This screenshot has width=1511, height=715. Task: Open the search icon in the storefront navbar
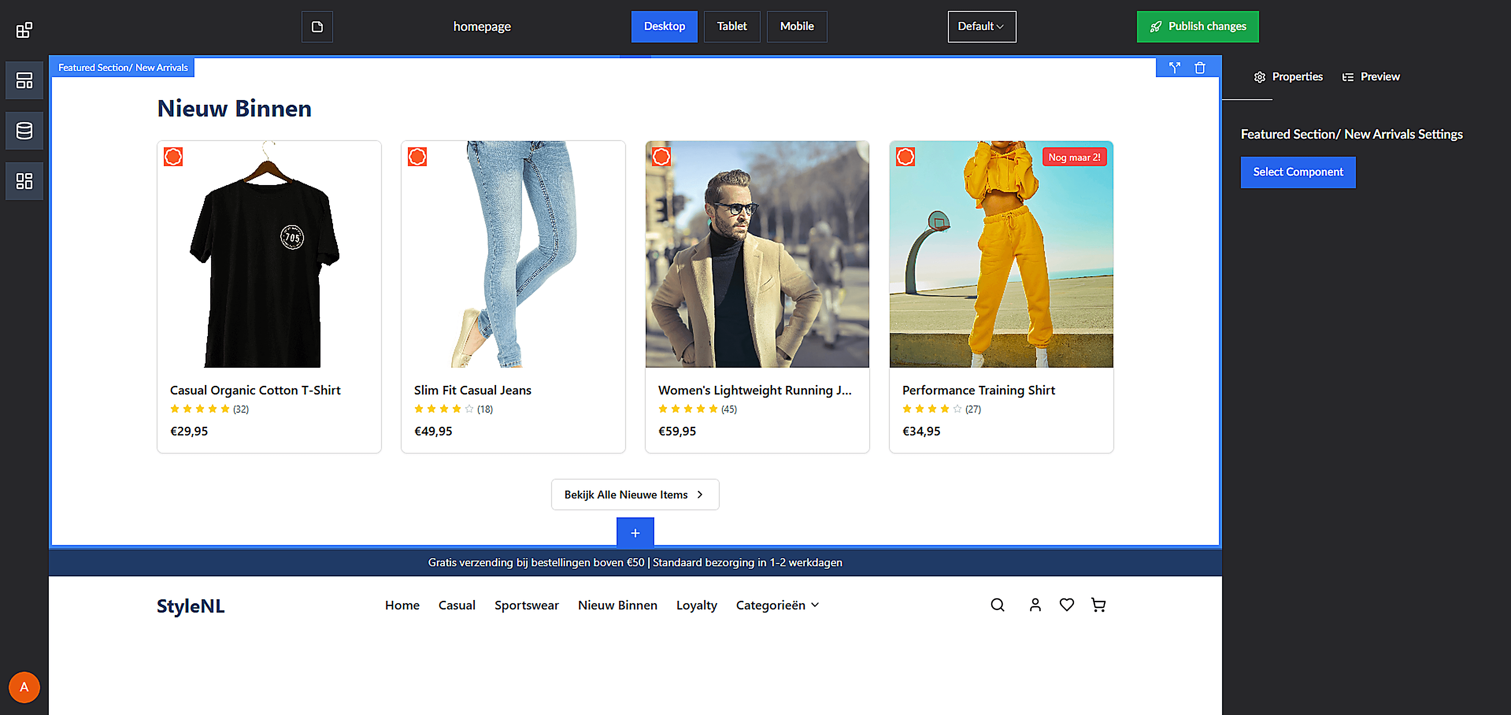(997, 605)
